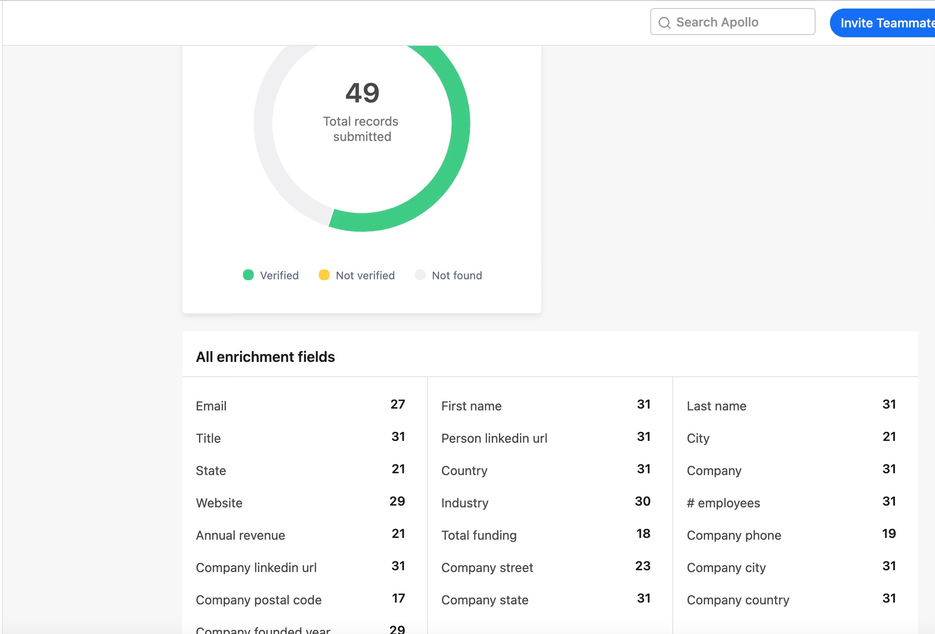The height and width of the screenshot is (634, 935).
Task: Click the # employees field row
Action: pyautogui.click(x=723, y=503)
